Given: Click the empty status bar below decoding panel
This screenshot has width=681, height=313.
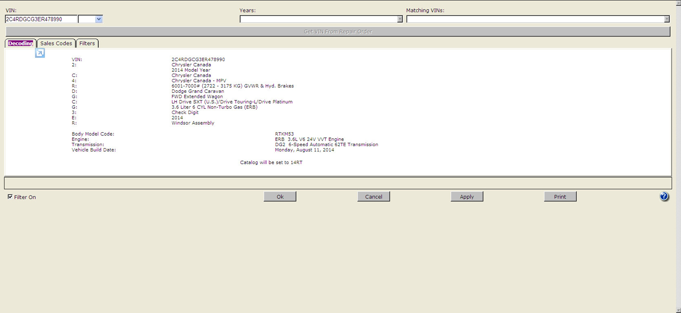Looking at the screenshot, I should pyautogui.click(x=338, y=183).
